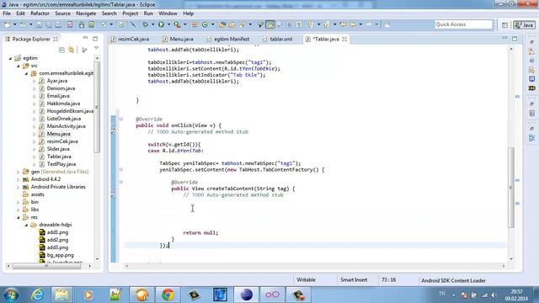Switch to the Java perspective button
This screenshot has height=303, width=539.
click(524, 24)
